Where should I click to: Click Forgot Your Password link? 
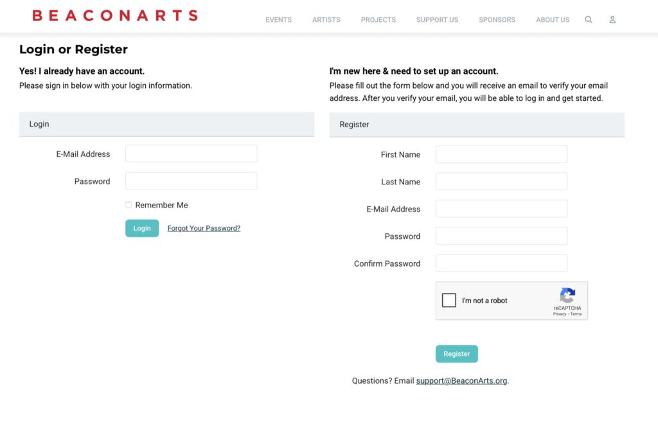click(x=204, y=228)
